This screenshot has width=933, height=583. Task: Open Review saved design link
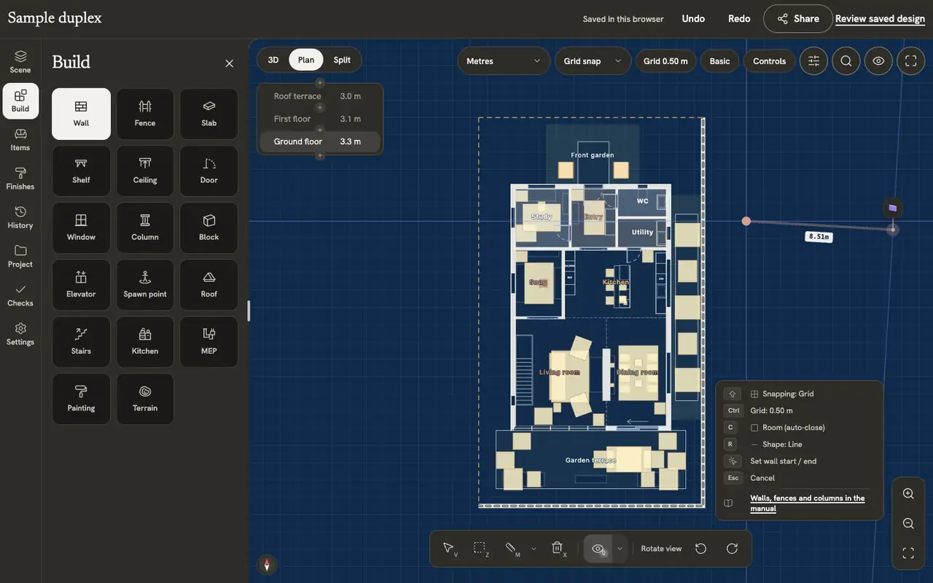coord(880,19)
